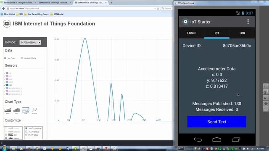Switch to the LOG tab in IoT Starter
The width and height of the screenshot is (269, 151).
click(242, 33)
